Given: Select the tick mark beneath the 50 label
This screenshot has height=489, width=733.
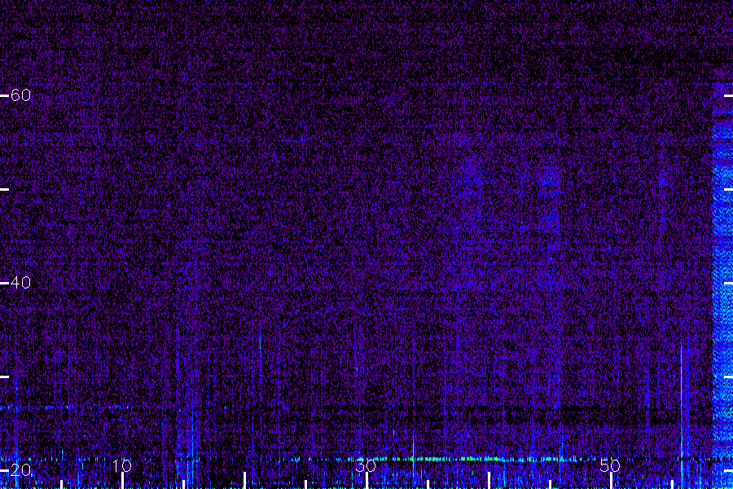Looking at the screenshot, I should point(611,481).
